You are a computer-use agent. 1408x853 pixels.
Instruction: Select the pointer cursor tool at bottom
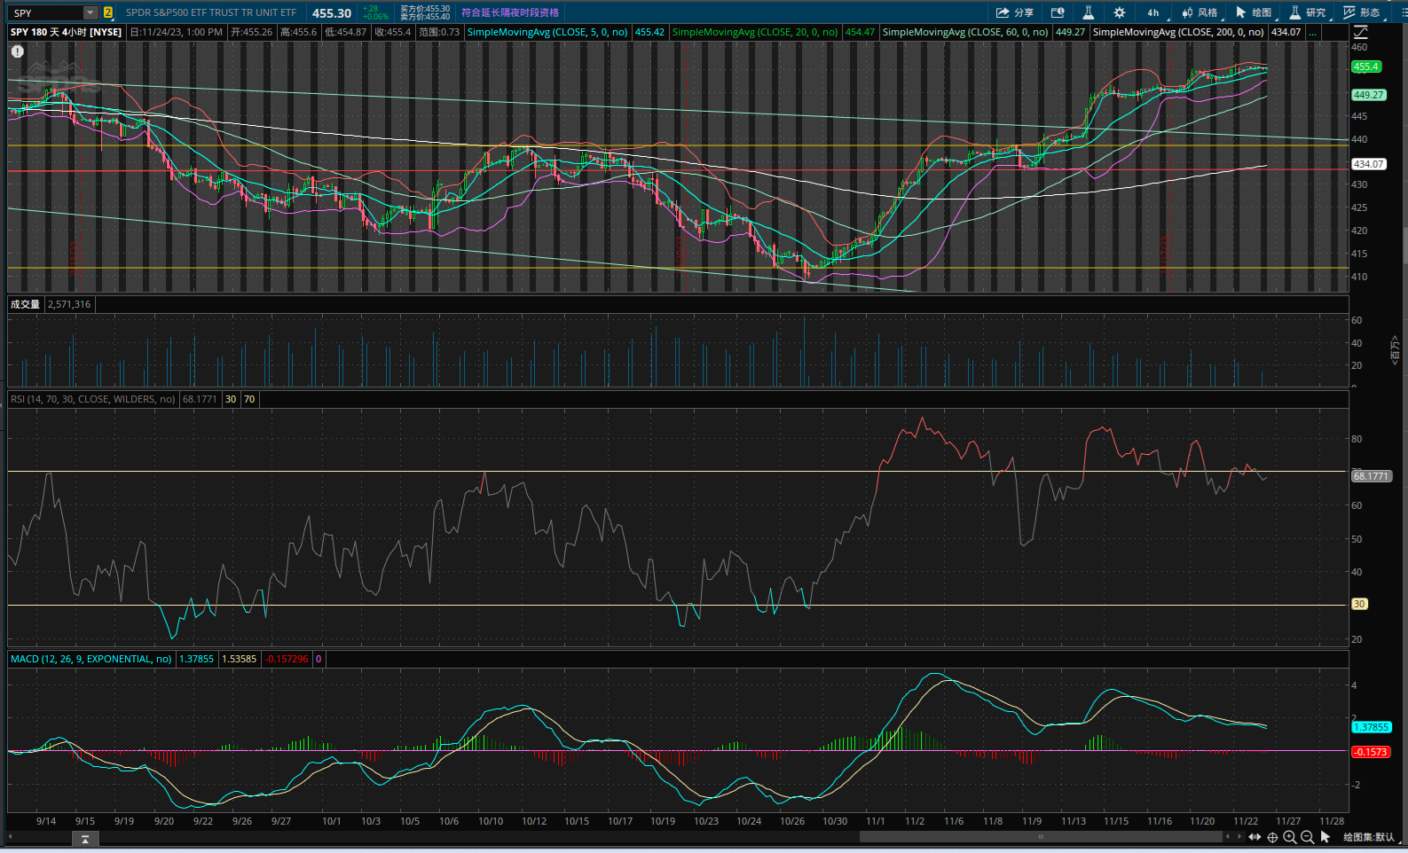point(1325,837)
